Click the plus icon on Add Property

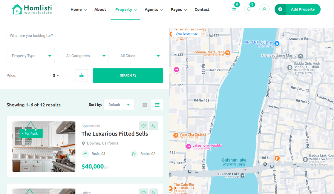[280, 9]
